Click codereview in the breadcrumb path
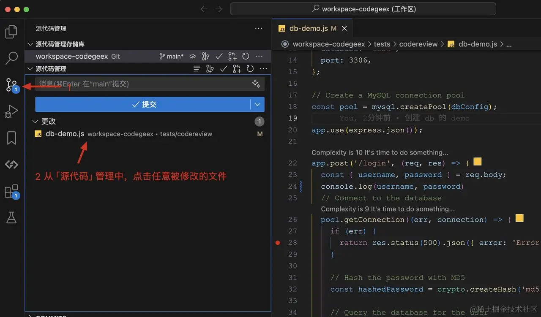This screenshot has width=541, height=317. point(418,44)
